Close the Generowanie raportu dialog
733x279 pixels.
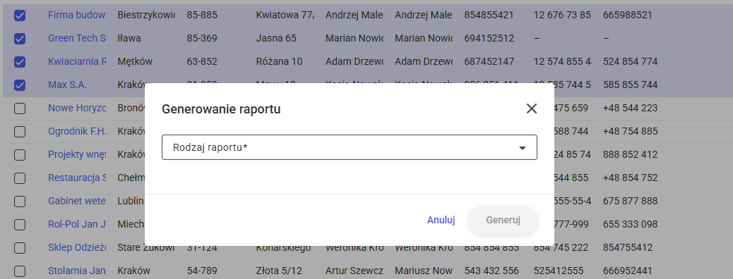tap(532, 108)
